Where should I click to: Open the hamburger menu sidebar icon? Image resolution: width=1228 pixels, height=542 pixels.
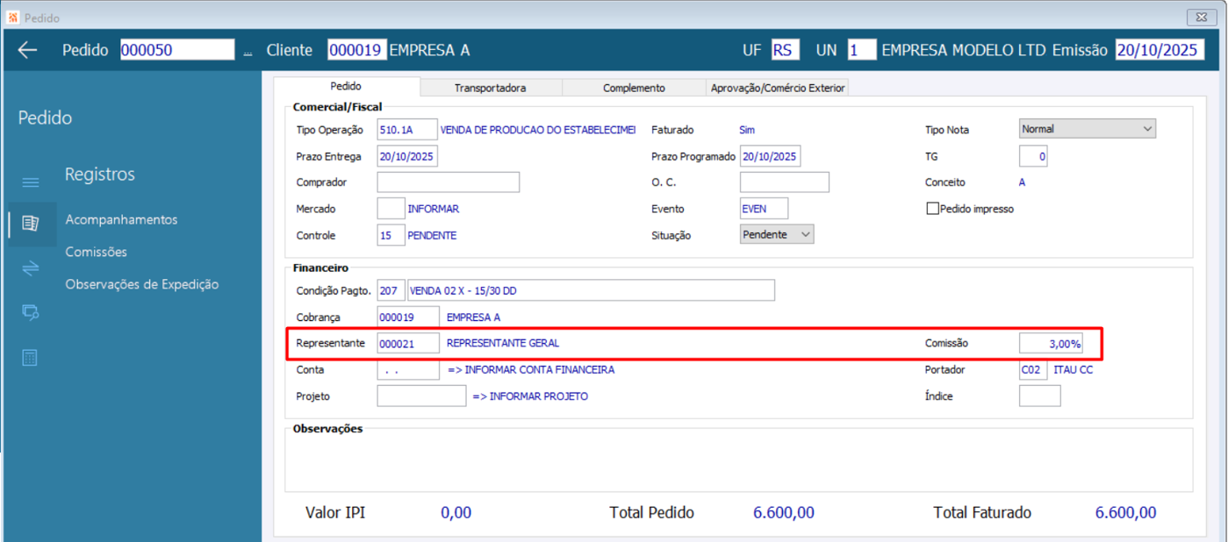pyautogui.click(x=31, y=182)
